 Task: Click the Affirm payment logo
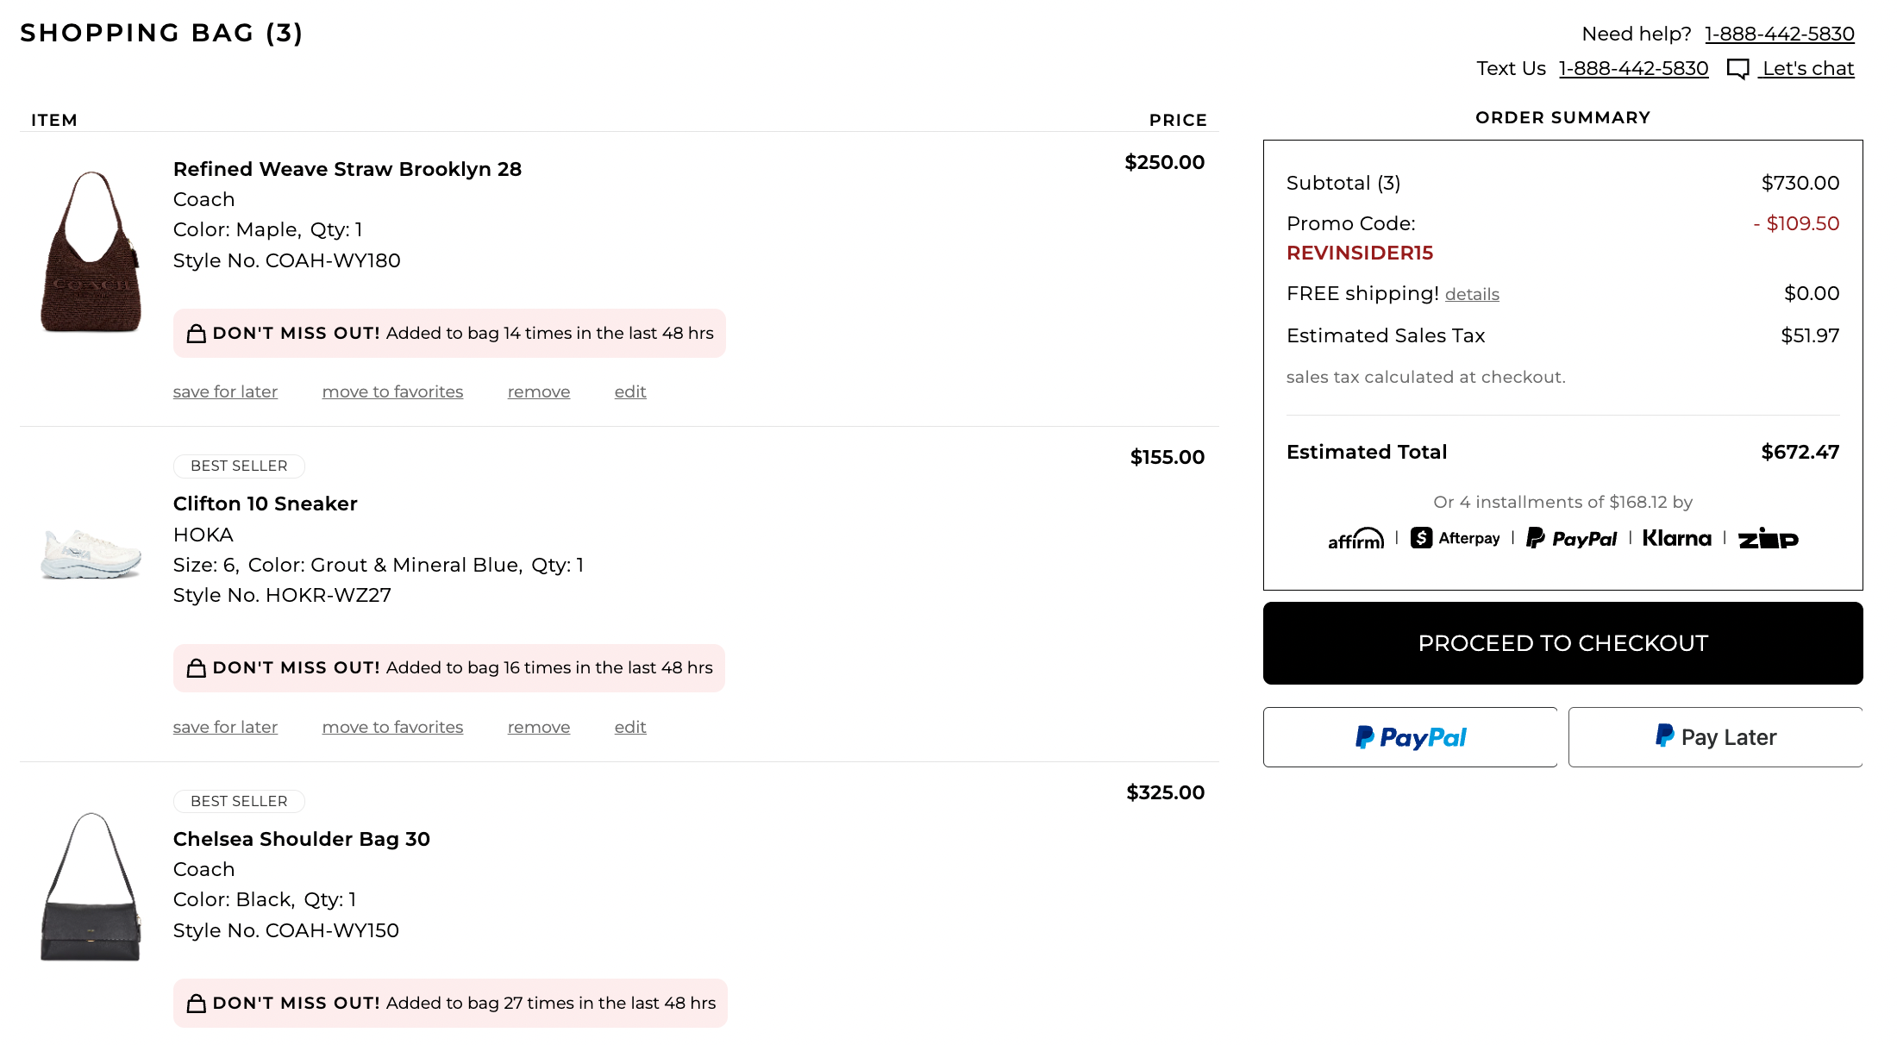pos(1355,539)
